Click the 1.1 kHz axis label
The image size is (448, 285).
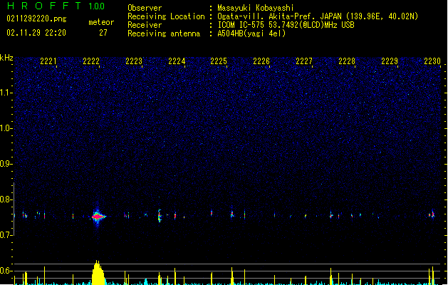[x=6, y=93]
